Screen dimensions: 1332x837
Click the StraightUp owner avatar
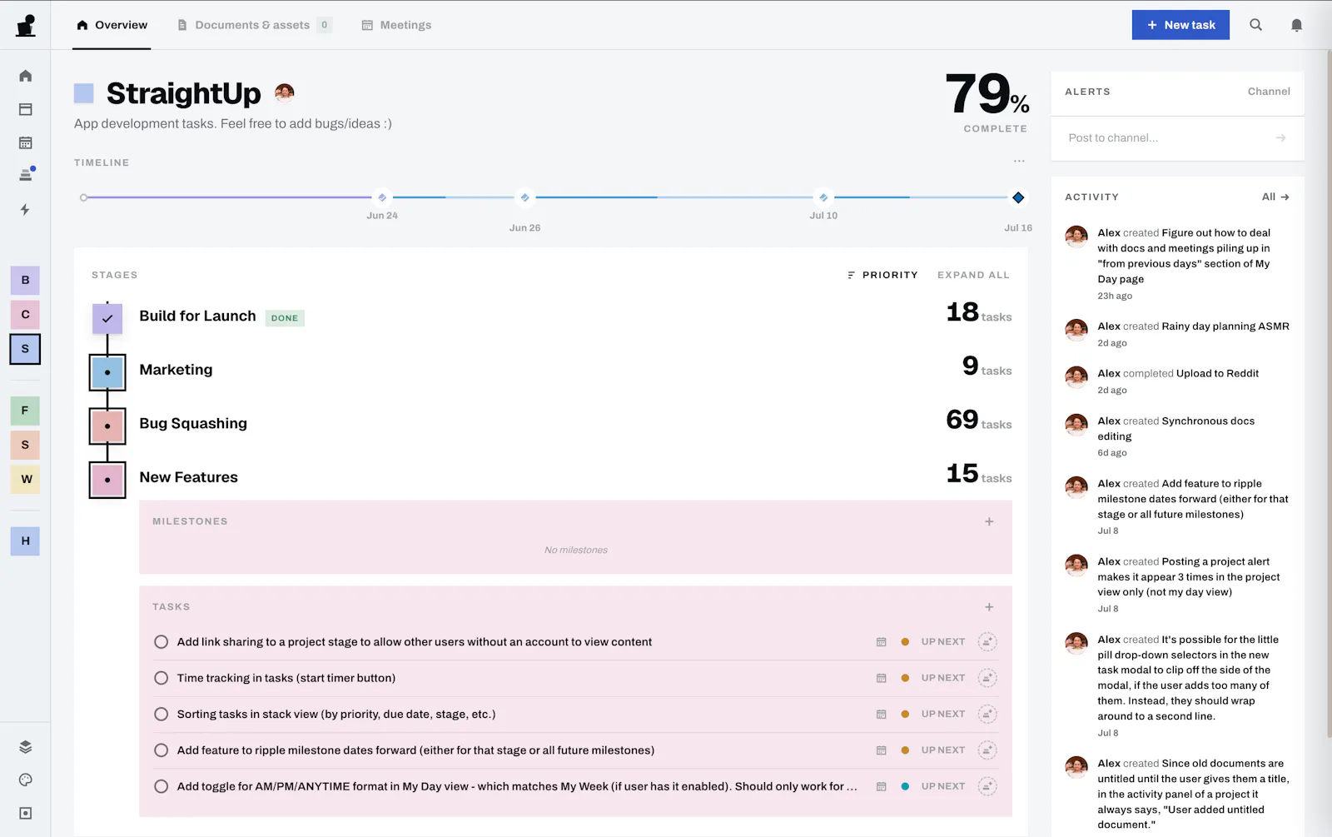pyautogui.click(x=285, y=92)
